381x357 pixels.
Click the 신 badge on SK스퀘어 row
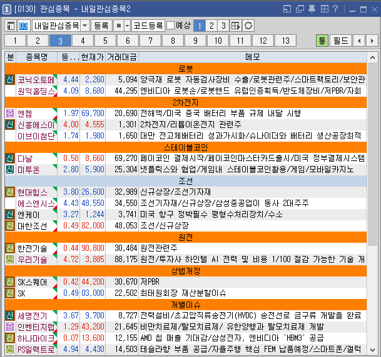point(10,281)
